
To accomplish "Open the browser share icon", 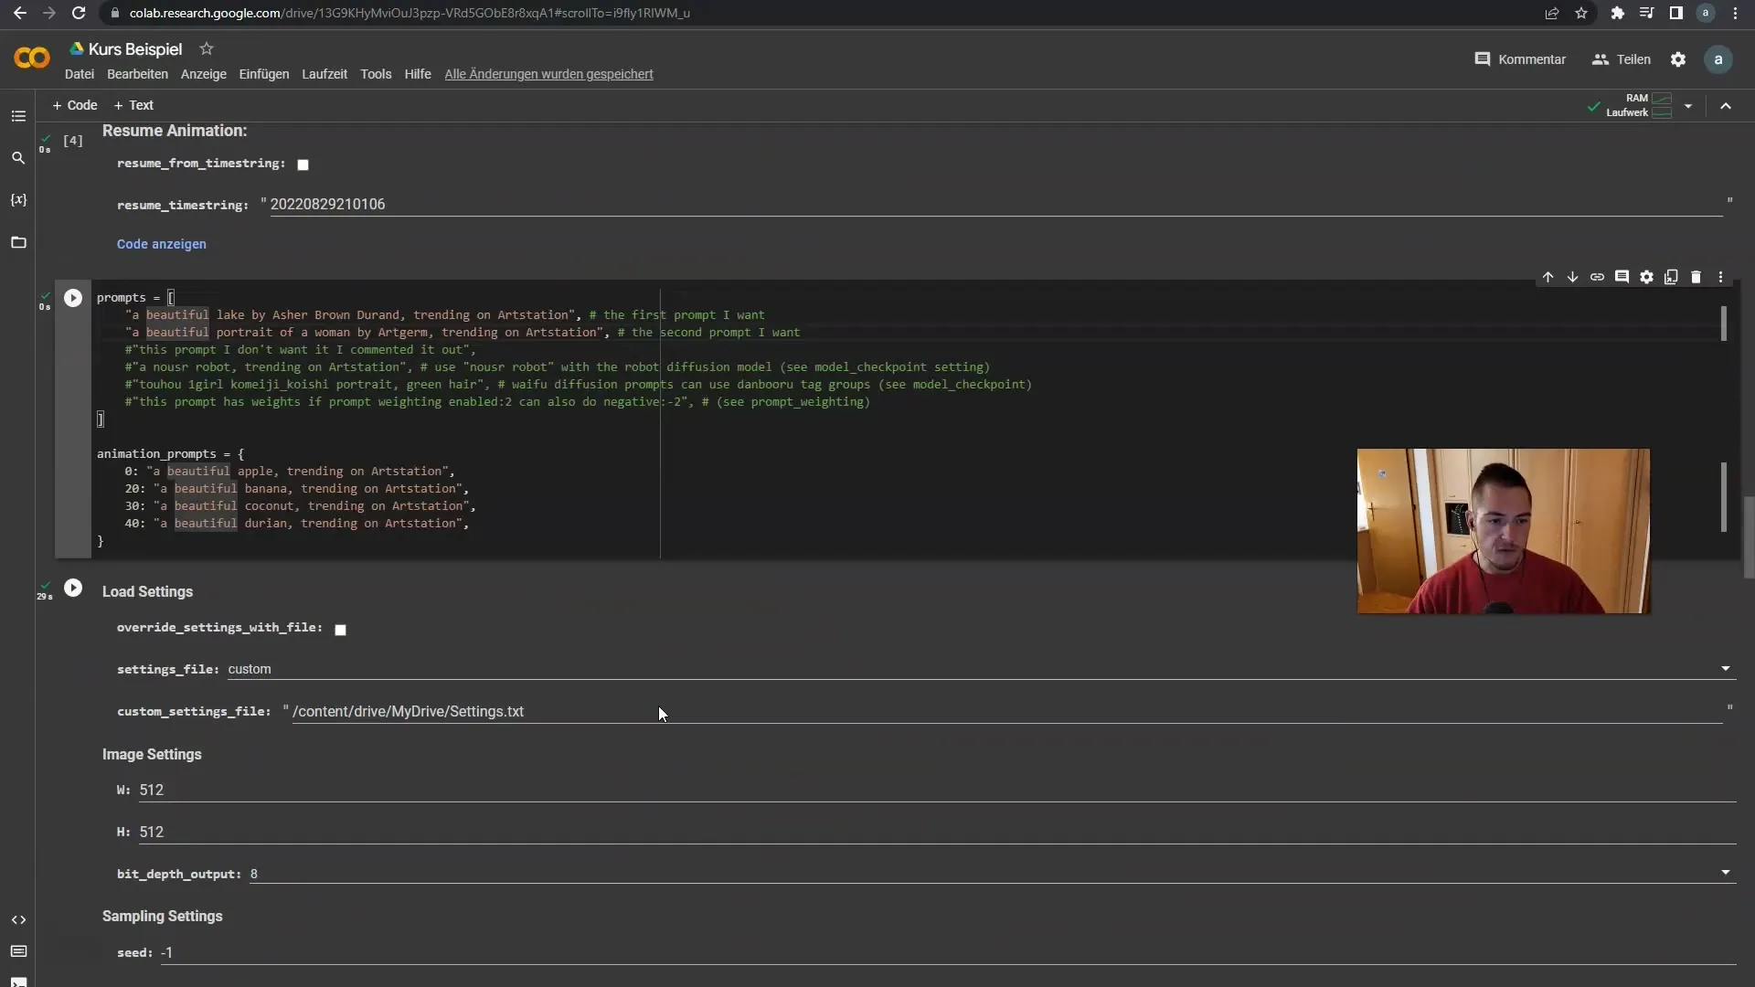I will pos(1552,13).
